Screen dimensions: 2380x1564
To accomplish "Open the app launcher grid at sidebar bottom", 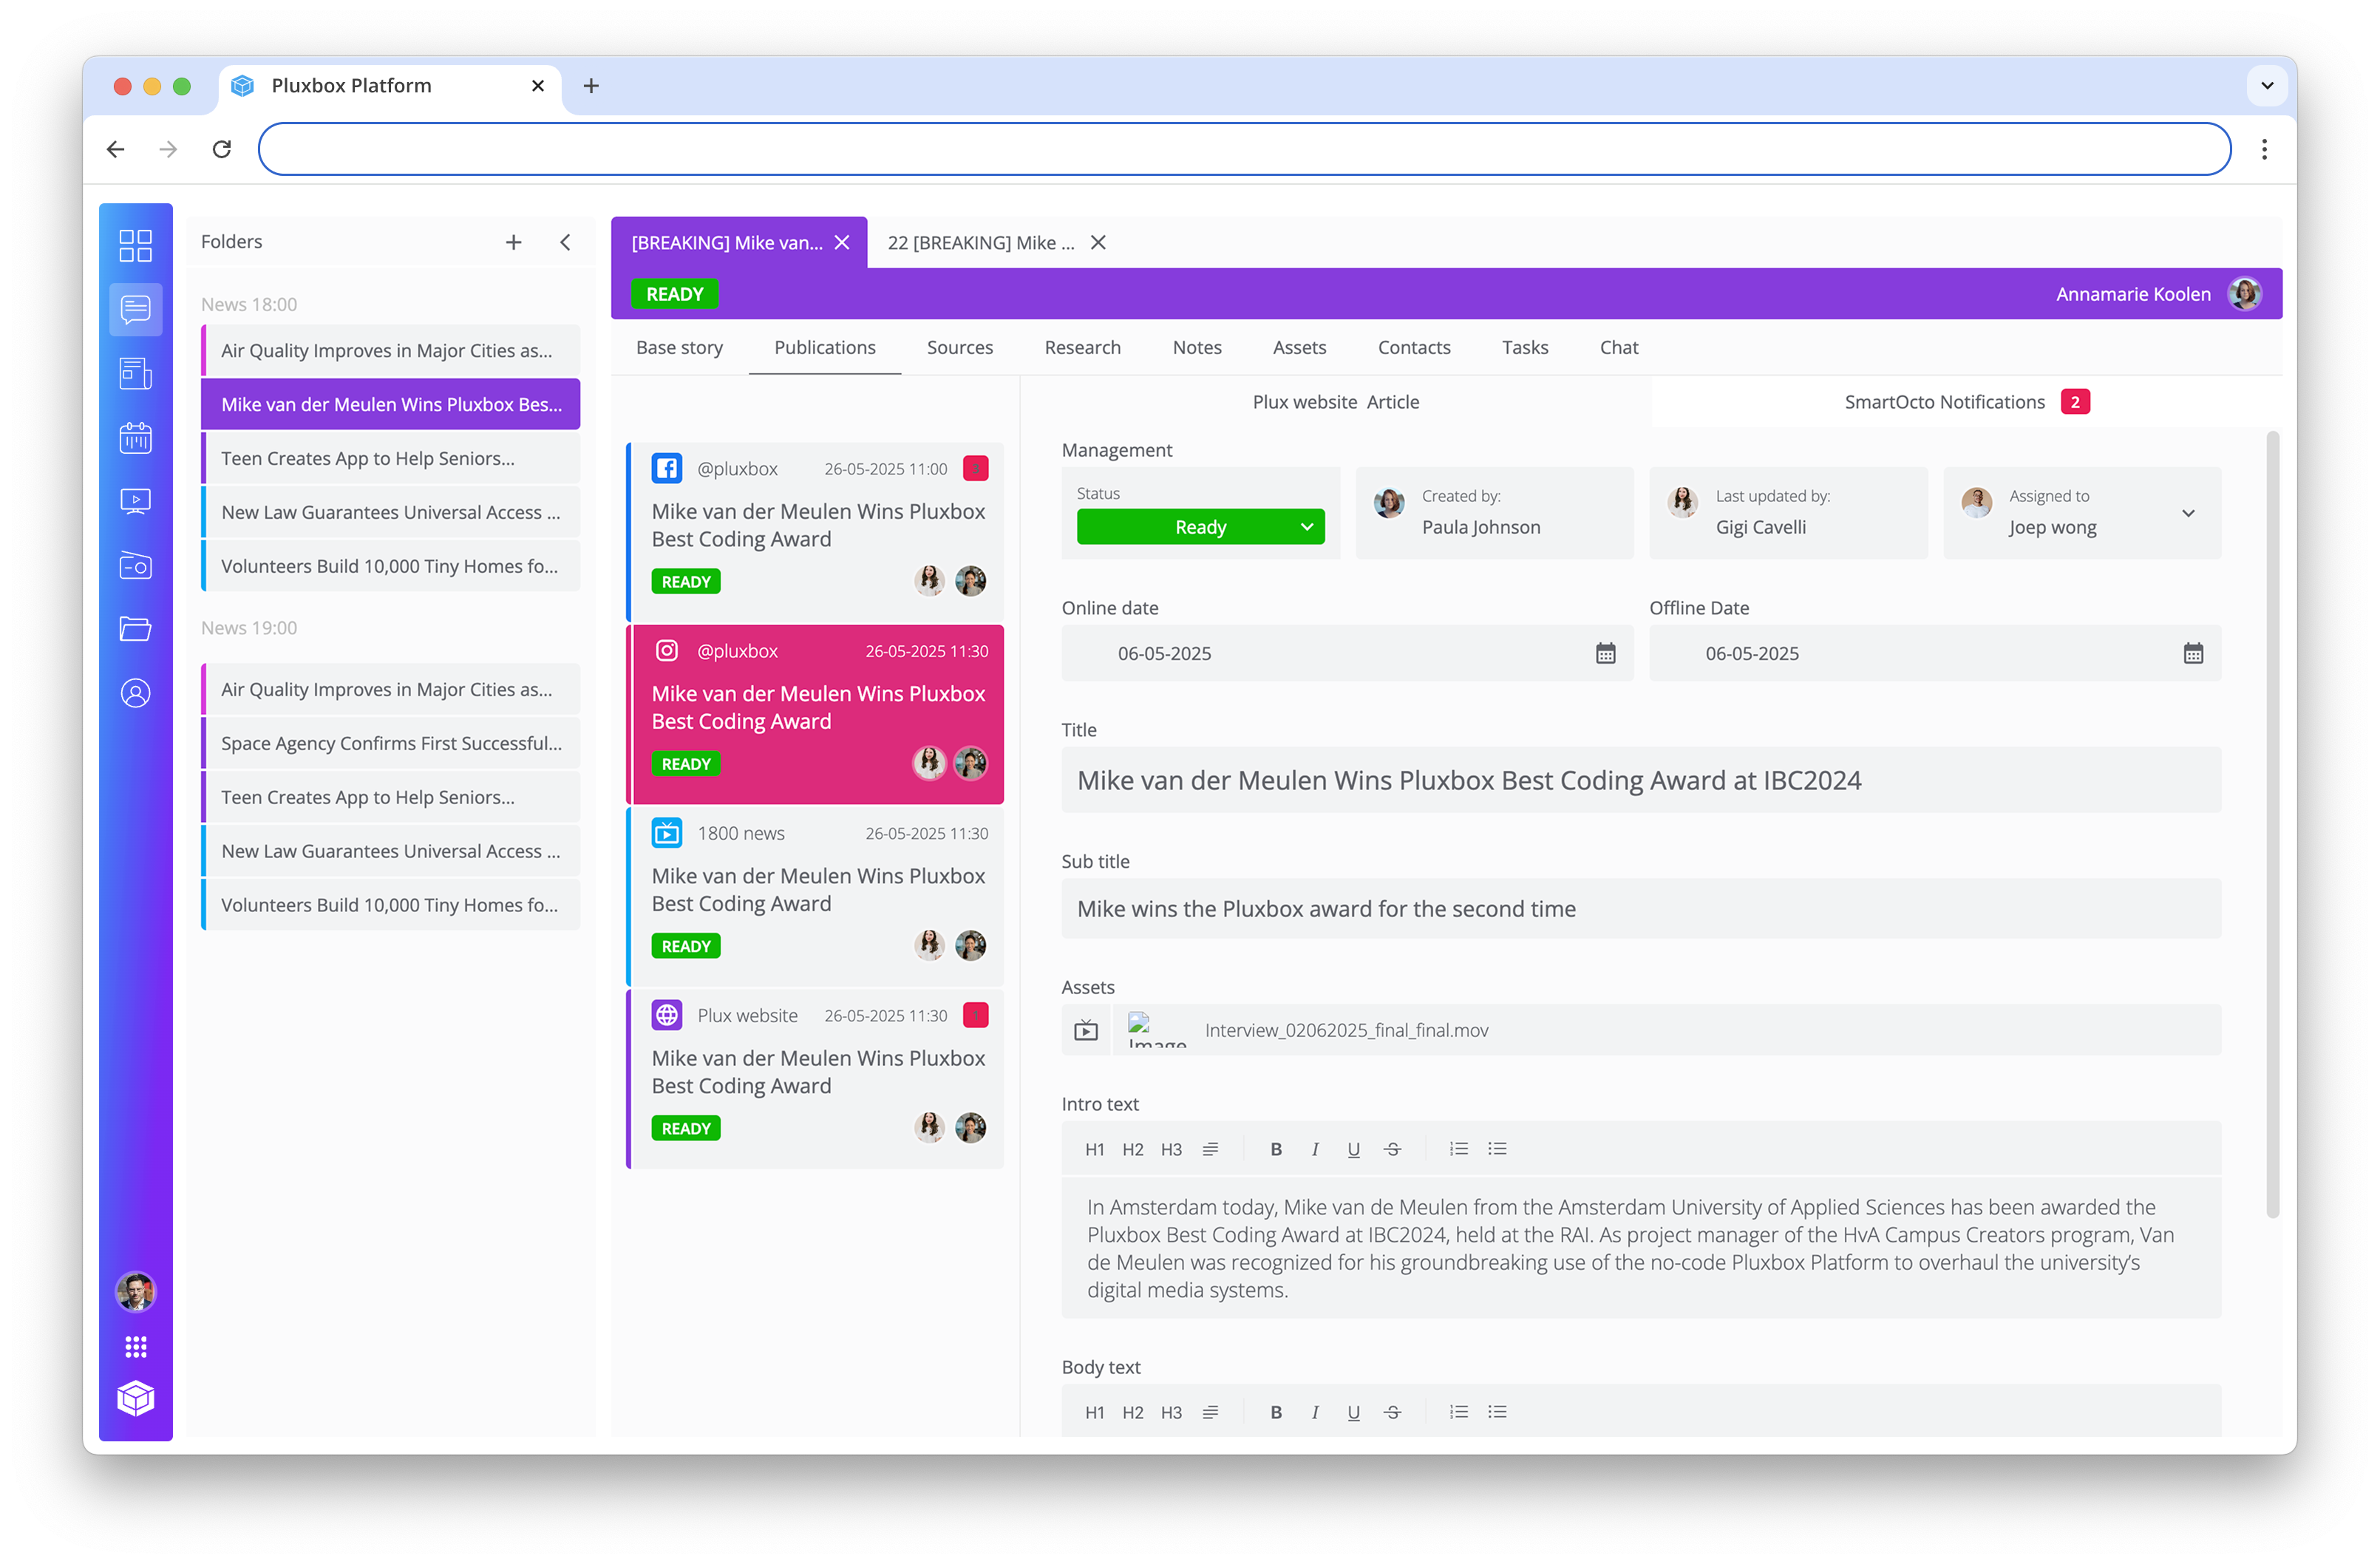I will coord(136,1346).
